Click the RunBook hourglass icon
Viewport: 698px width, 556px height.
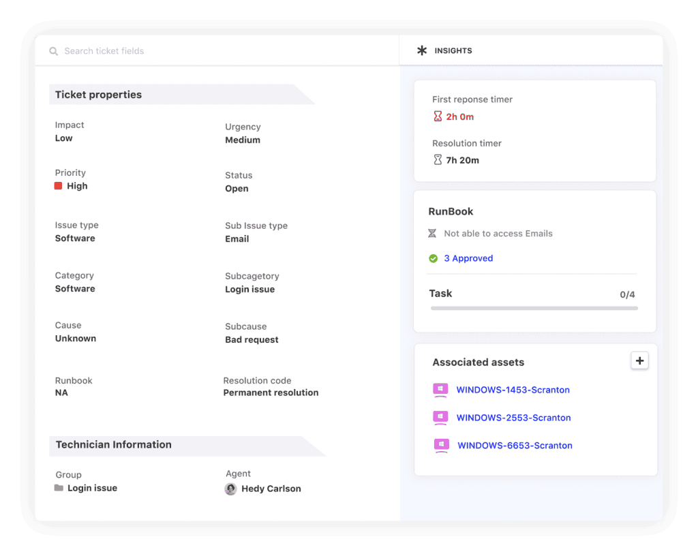pyautogui.click(x=432, y=234)
